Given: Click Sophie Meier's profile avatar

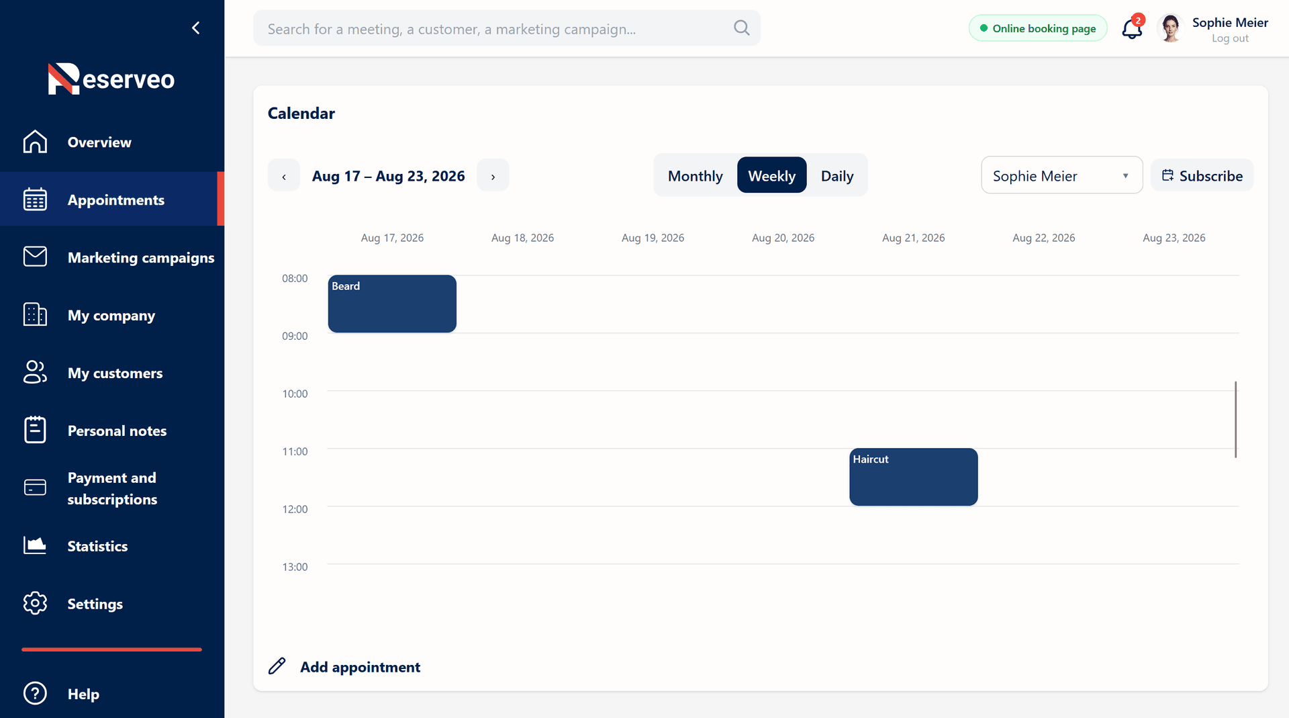Looking at the screenshot, I should 1170,28.
